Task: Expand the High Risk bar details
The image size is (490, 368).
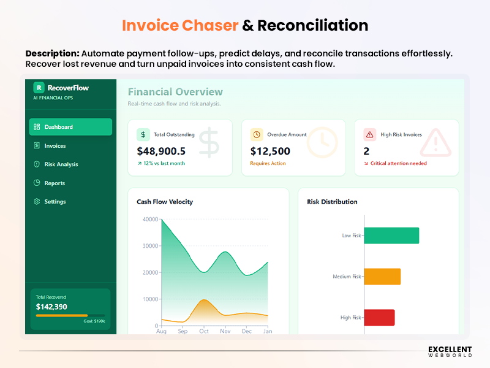Action: [379, 318]
